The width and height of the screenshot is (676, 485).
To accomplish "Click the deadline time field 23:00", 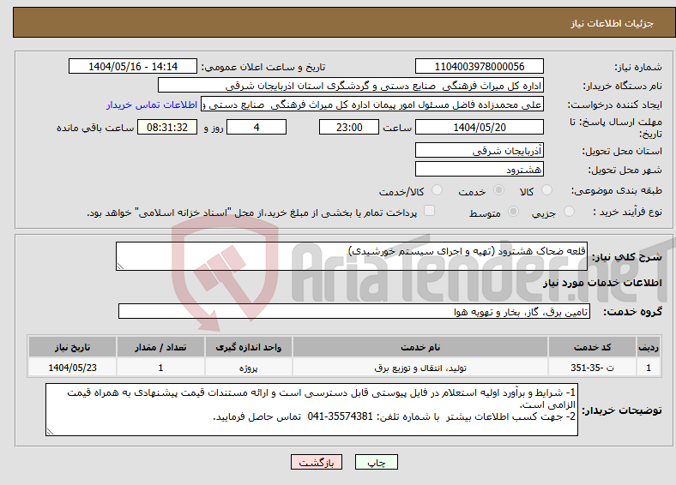I will (x=349, y=127).
